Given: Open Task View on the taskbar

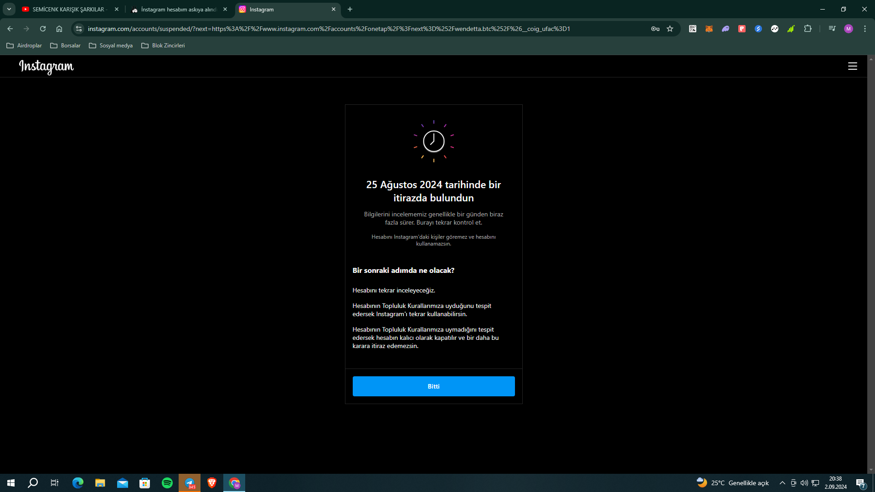Looking at the screenshot, I should (x=55, y=483).
